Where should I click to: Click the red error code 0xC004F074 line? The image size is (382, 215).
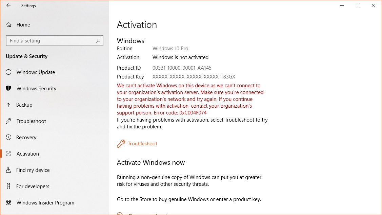click(162, 113)
